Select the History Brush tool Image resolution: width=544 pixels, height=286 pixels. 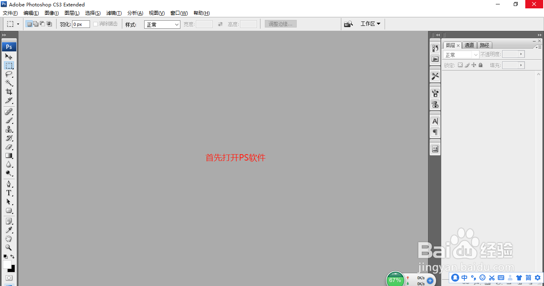[x=9, y=138]
